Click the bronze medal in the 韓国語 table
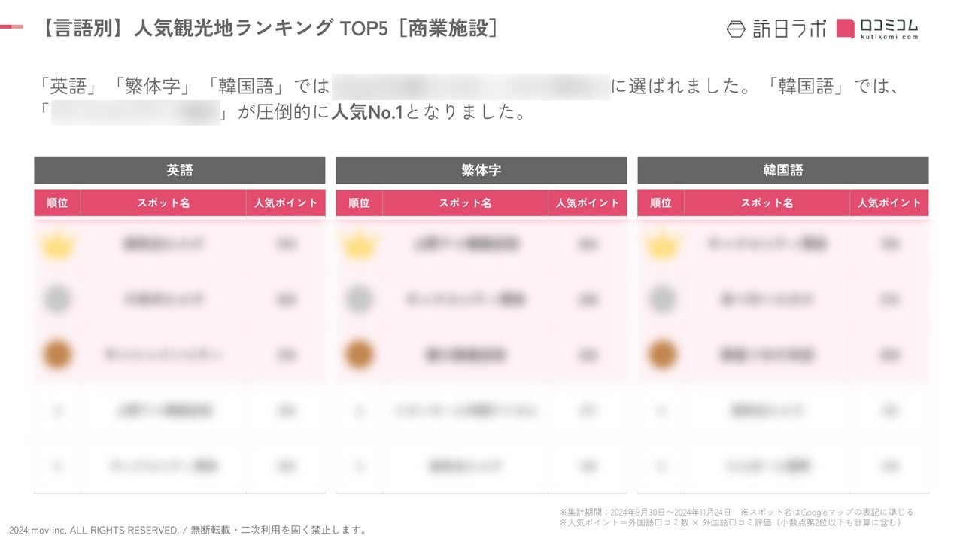Screen dimensions: 963x542 click(661, 355)
